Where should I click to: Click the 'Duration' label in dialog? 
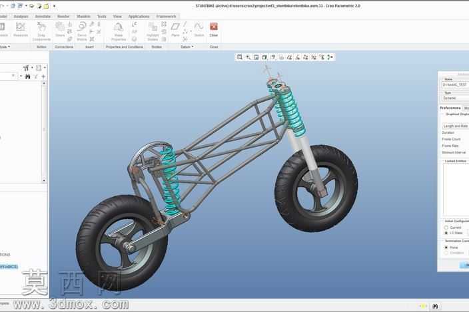448,132
